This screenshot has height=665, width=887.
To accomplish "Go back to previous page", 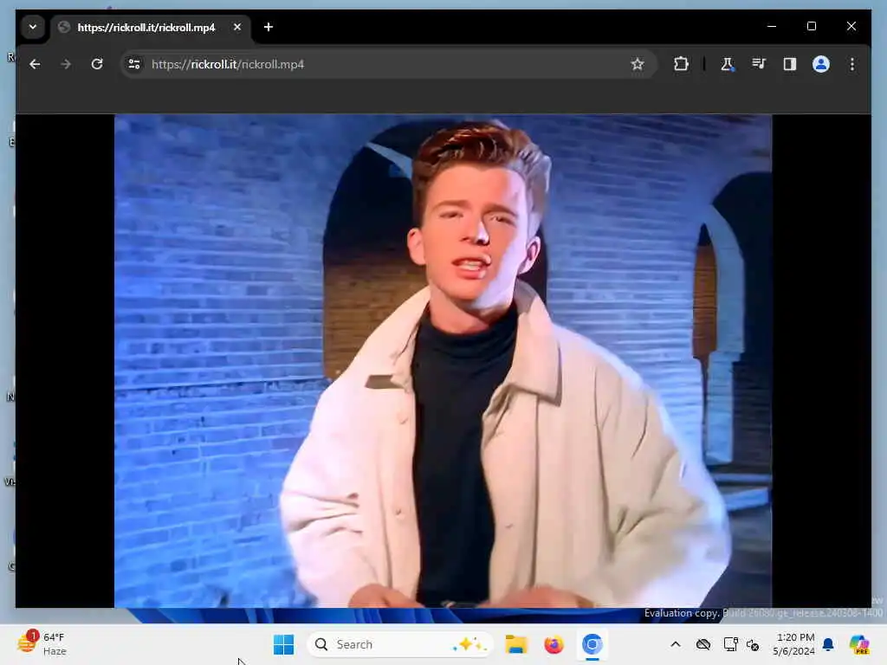I will pos(35,64).
